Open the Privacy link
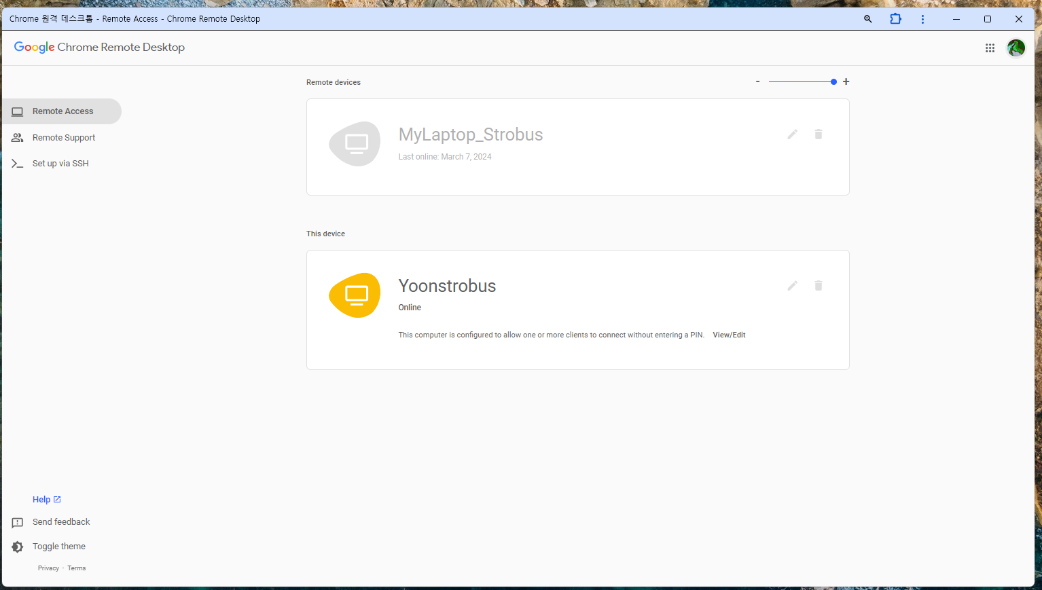The width and height of the screenshot is (1042, 590). 48,568
